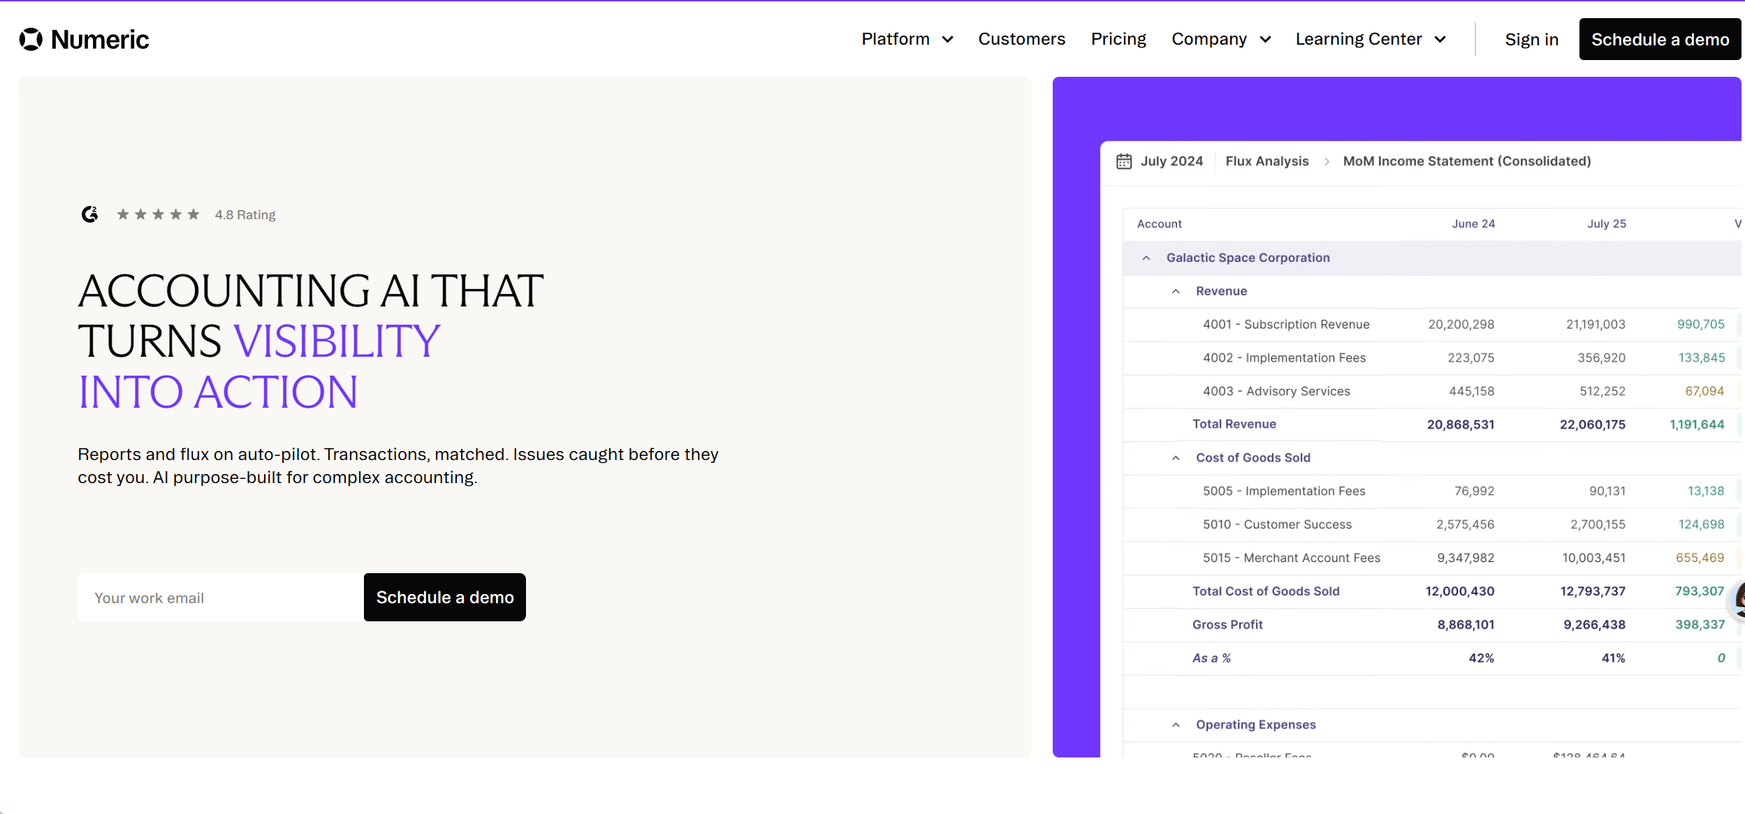Click the 13,138 variance value
The width and height of the screenshot is (1745, 814).
[1706, 491]
